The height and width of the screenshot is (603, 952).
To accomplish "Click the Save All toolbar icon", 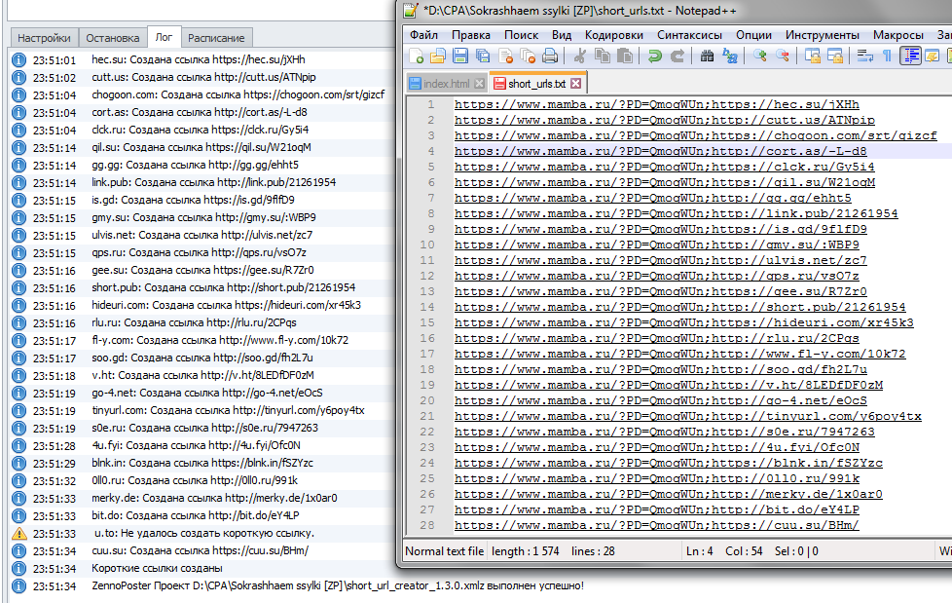I will (x=483, y=56).
